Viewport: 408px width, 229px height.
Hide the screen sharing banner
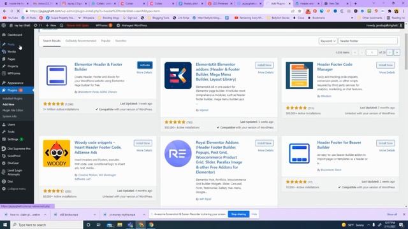(x=254, y=214)
